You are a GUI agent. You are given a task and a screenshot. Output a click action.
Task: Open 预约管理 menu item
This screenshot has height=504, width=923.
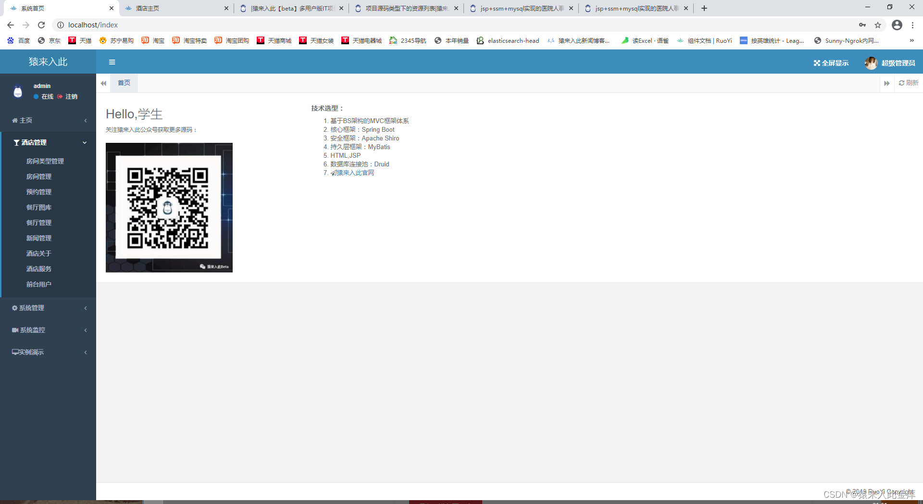coord(39,192)
